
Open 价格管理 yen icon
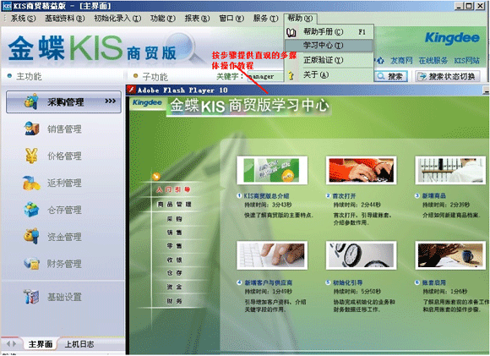[31, 156]
